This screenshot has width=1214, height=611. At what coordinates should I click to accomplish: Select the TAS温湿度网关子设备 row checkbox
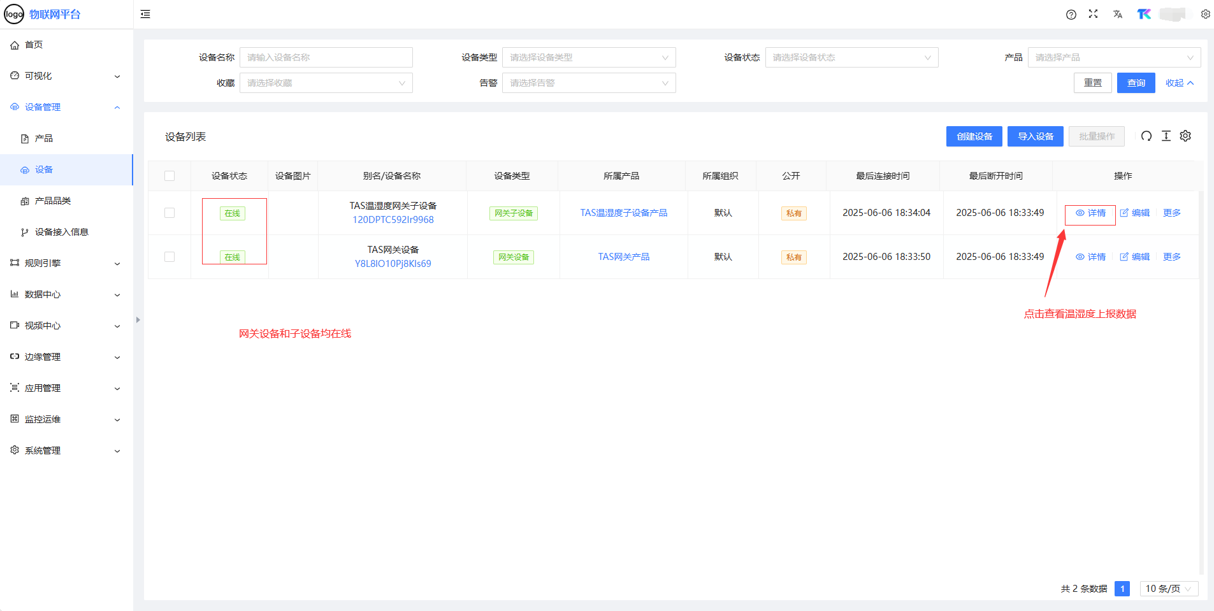click(x=170, y=213)
